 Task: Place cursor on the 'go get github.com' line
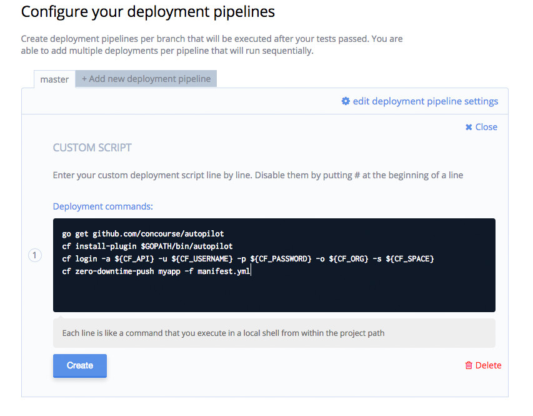[143, 234]
